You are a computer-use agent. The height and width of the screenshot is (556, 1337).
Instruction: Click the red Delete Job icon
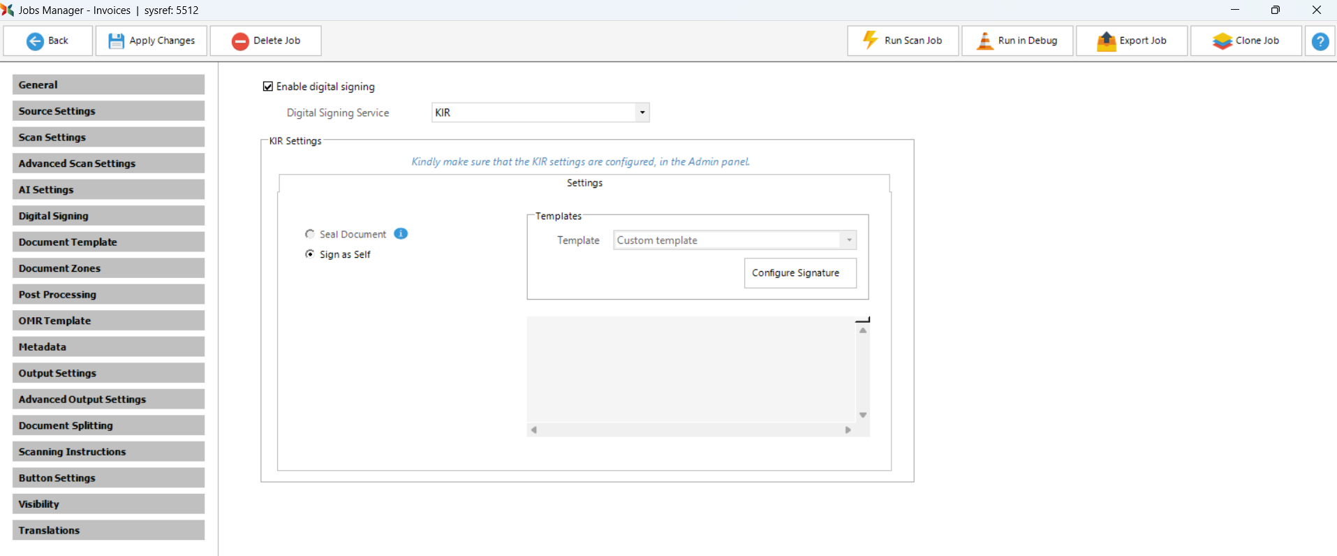240,41
